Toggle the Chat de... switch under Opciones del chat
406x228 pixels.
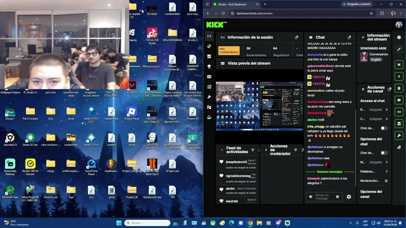[x=384, y=153]
